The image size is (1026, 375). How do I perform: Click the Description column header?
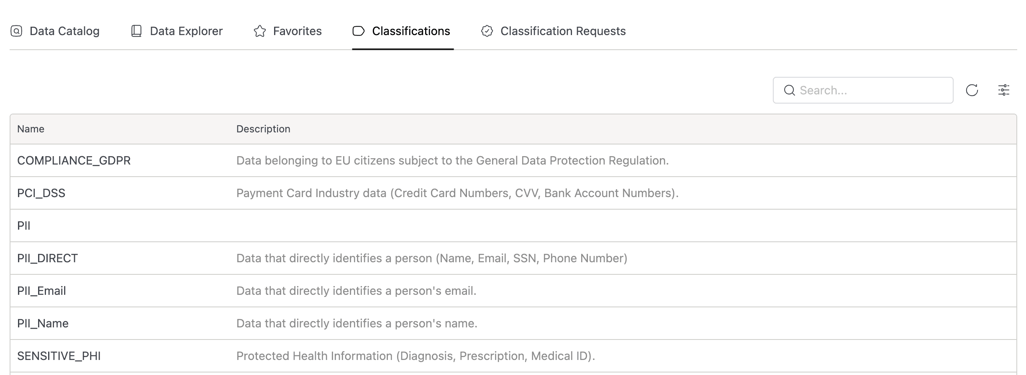(263, 129)
